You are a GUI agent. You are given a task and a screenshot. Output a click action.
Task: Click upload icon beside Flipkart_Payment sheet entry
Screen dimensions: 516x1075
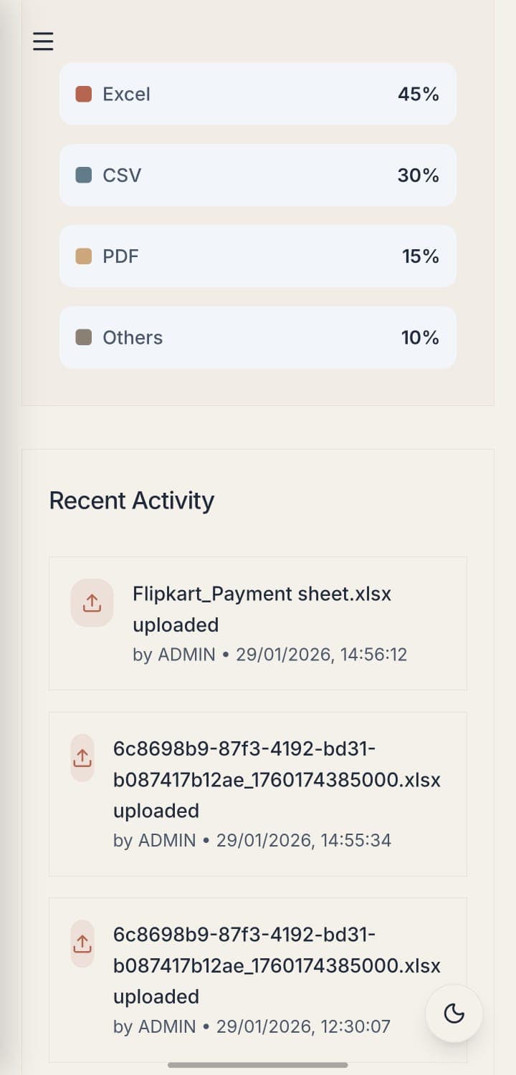click(x=92, y=603)
